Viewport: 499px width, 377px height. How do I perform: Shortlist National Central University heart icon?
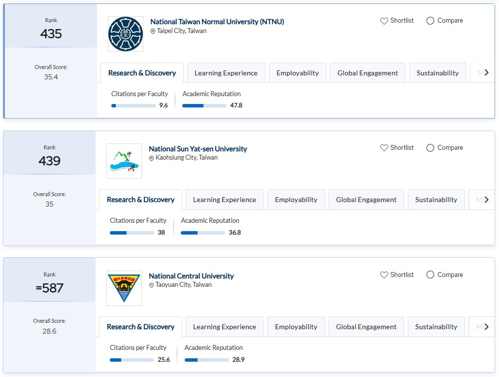pyautogui.click(x=384, y=275)
